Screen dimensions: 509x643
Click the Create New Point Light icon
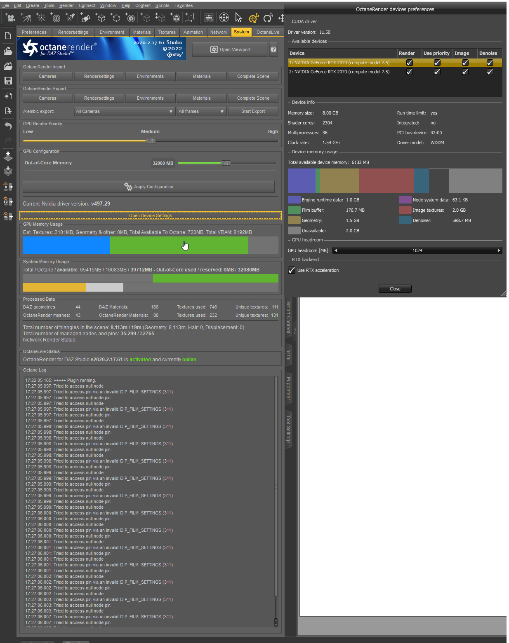coord(40,18)
